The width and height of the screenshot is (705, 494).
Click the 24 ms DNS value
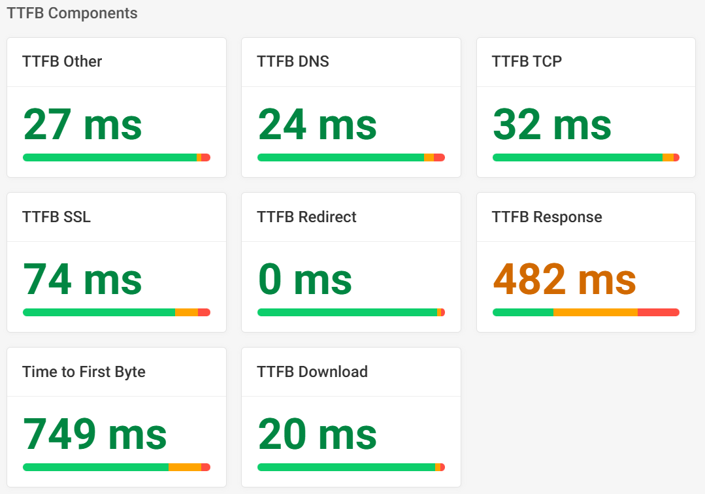pos(317,125)
